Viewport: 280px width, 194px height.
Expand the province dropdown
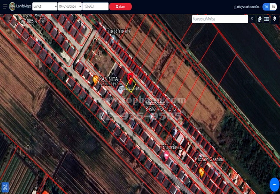point(45,6)
